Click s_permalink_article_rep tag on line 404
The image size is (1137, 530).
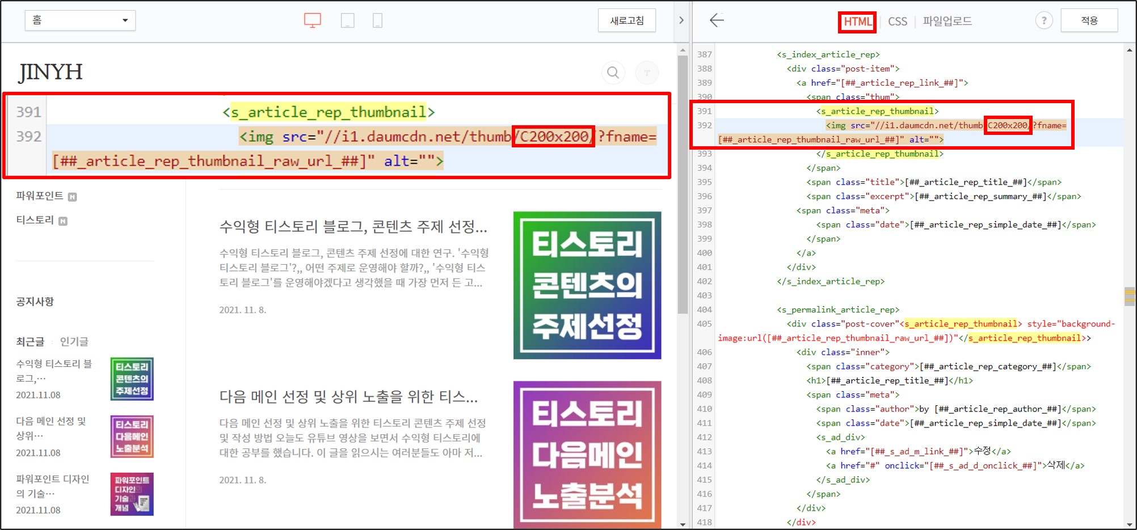(838, 309)
